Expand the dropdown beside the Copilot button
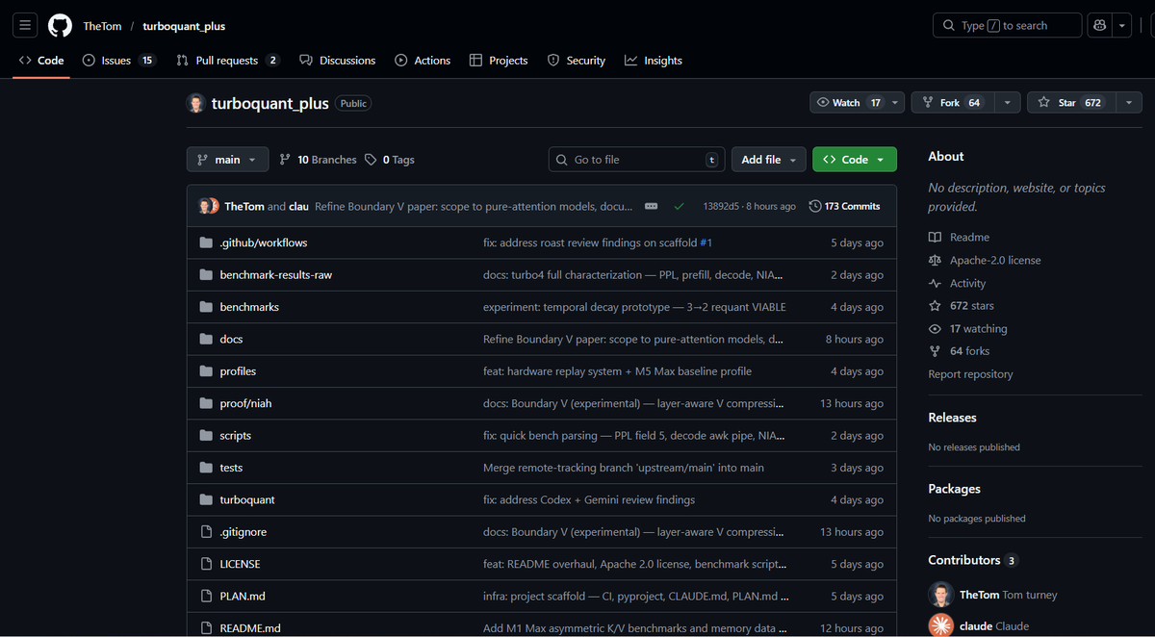Image resolution: width=1155 pixels, height=637 pixels. tap(1122, 26)
